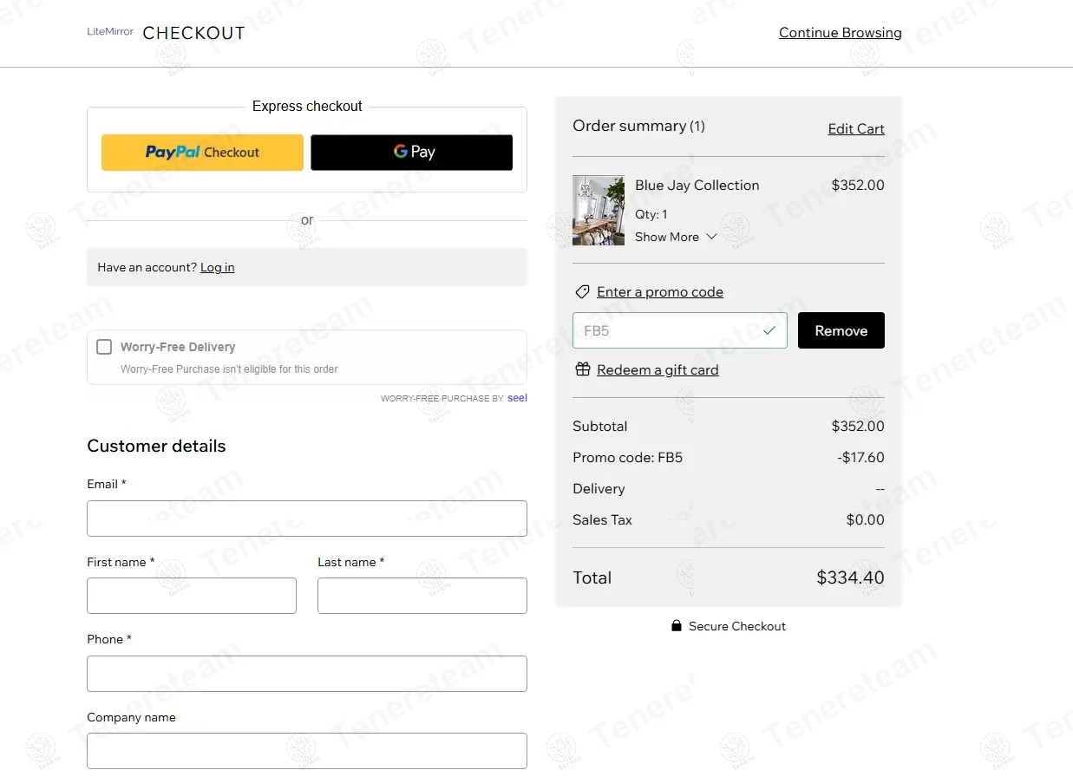Pay with PayPal Checkout
The image size is (1073, 783).
click(x=202, y=153)
